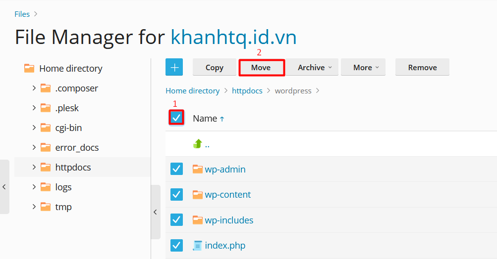Click the wp-includes folder icon
This screenshot has width=497, height=259.
(198, 220)
